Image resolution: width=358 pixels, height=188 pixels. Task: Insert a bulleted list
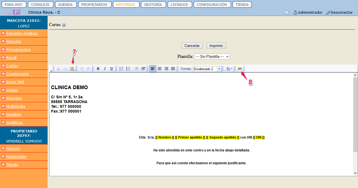(x=128, y=69)
